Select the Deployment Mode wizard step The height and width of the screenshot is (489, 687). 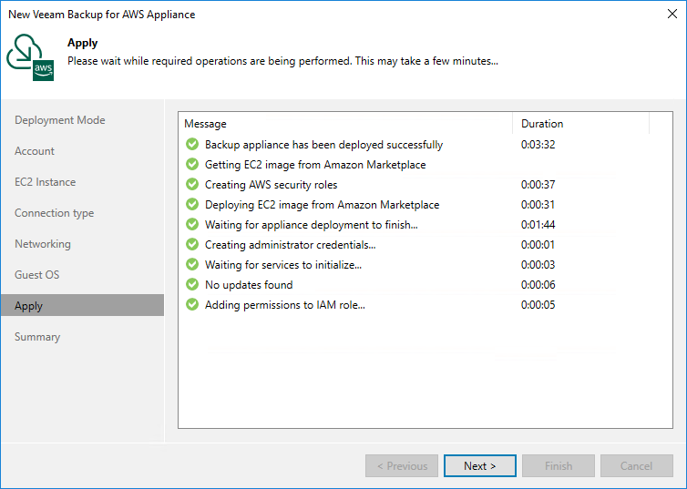click(x=60, y=120)
